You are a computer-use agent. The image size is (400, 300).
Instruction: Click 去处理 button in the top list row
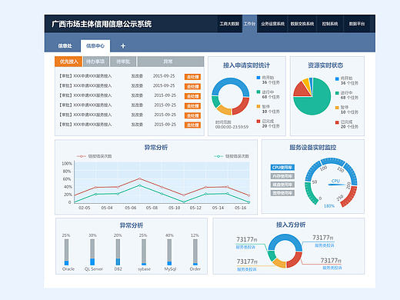click(192, 77)
